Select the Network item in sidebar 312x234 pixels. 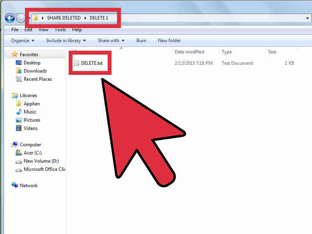pyautogui.click(x=28, y=185)
